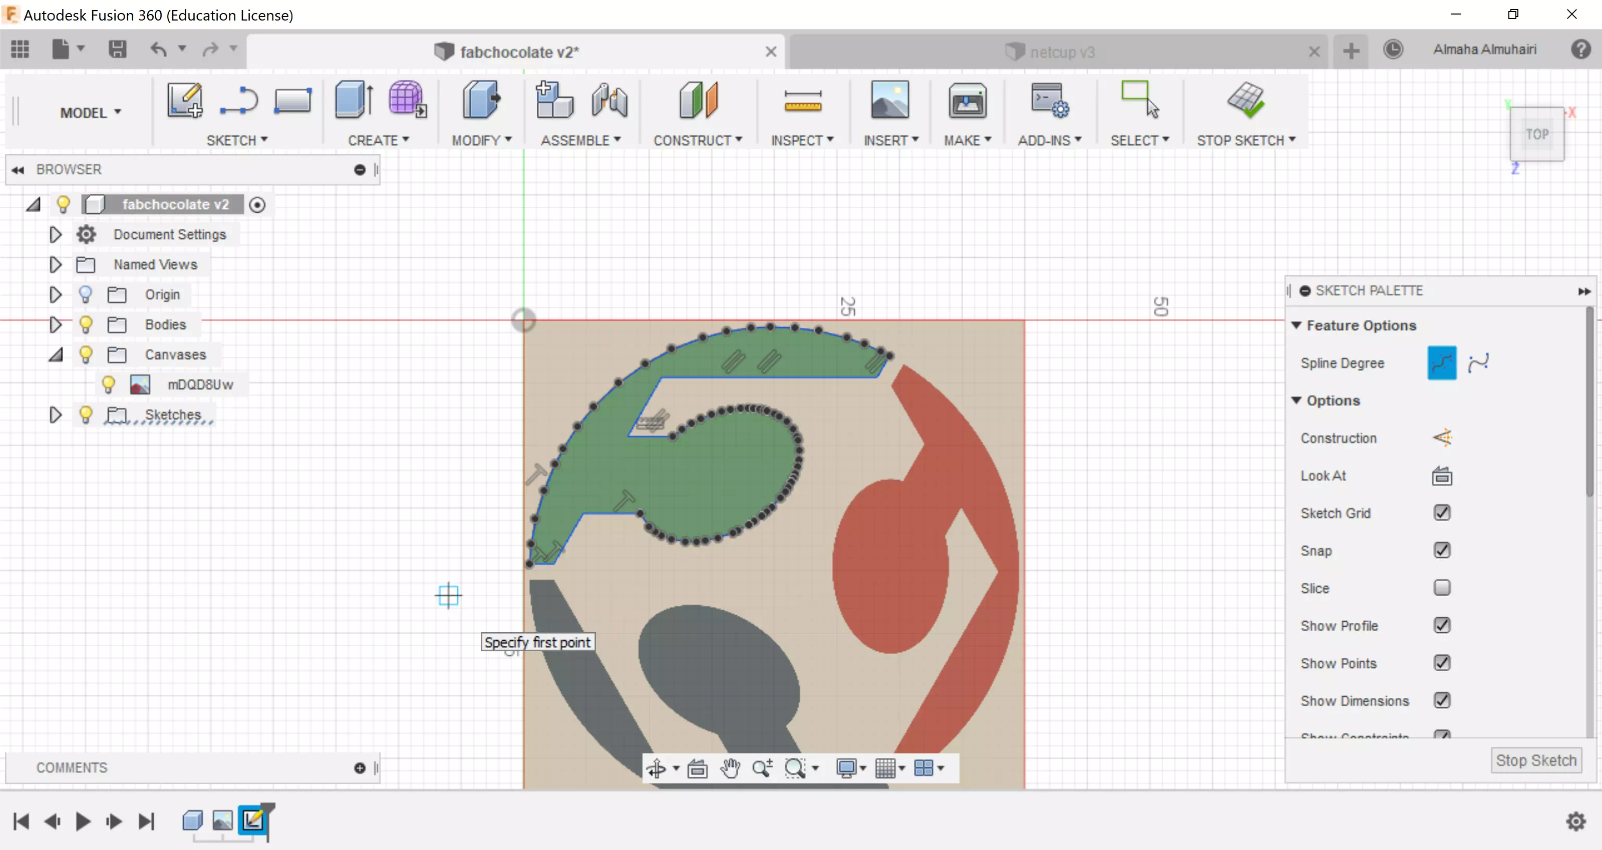Viewport: 1602px width, 850px height.
Task: Open the MODEL workspace dropdown
Action: pyautogui.click(x=90, y=113)
